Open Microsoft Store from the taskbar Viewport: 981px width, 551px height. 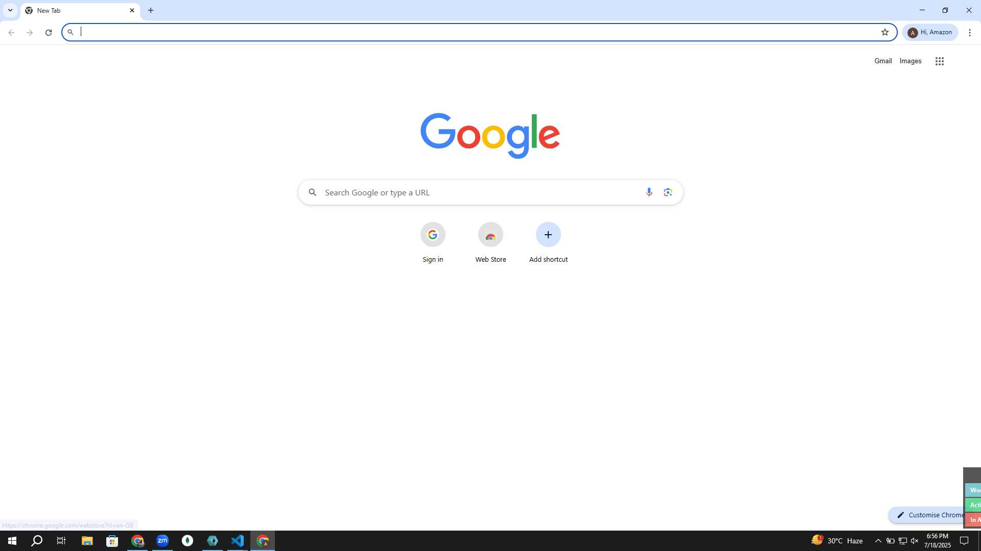(112, 541)
